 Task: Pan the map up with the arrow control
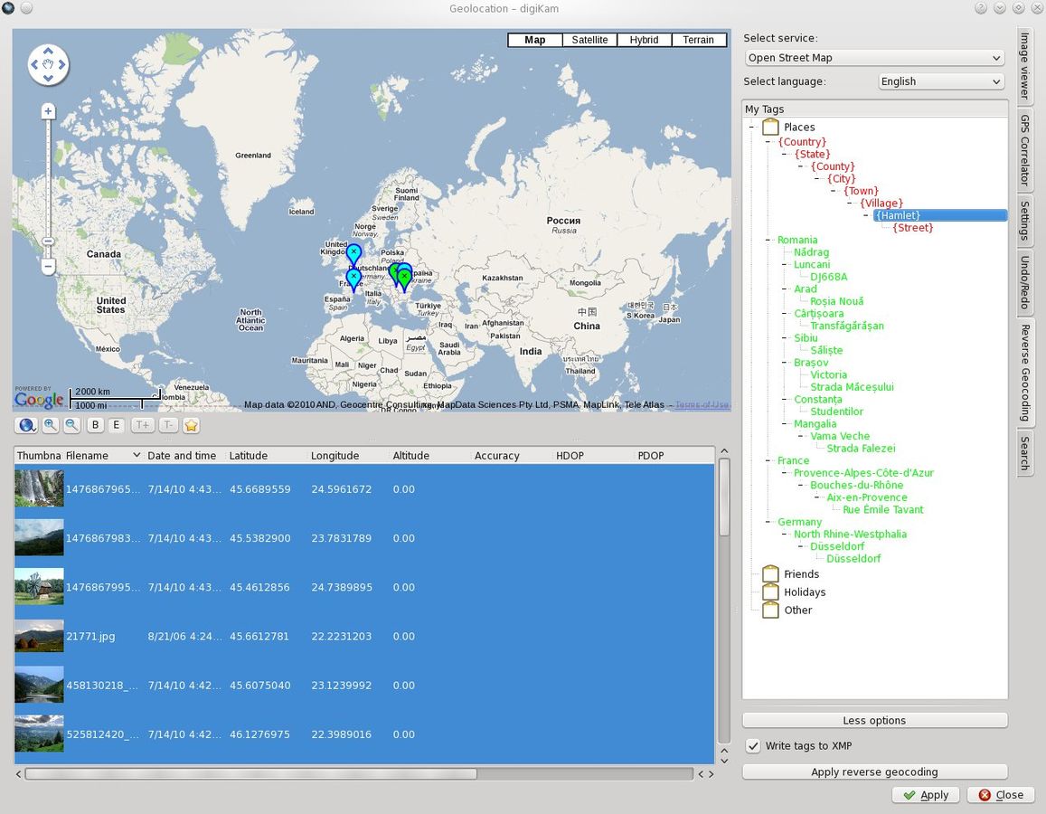point(48,52)
